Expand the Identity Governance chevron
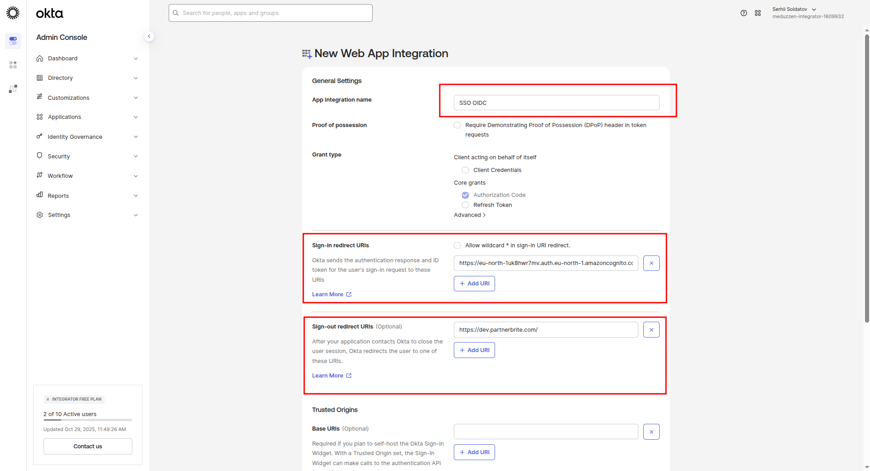 point(136,137)
